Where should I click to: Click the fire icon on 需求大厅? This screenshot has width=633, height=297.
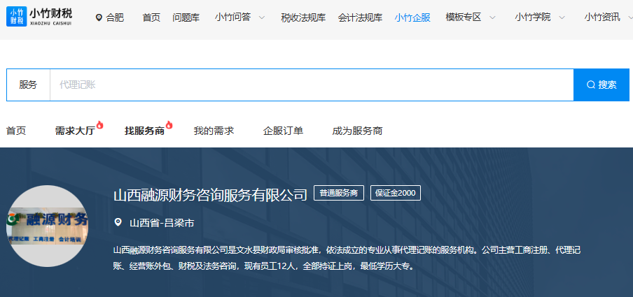[99, 125]
